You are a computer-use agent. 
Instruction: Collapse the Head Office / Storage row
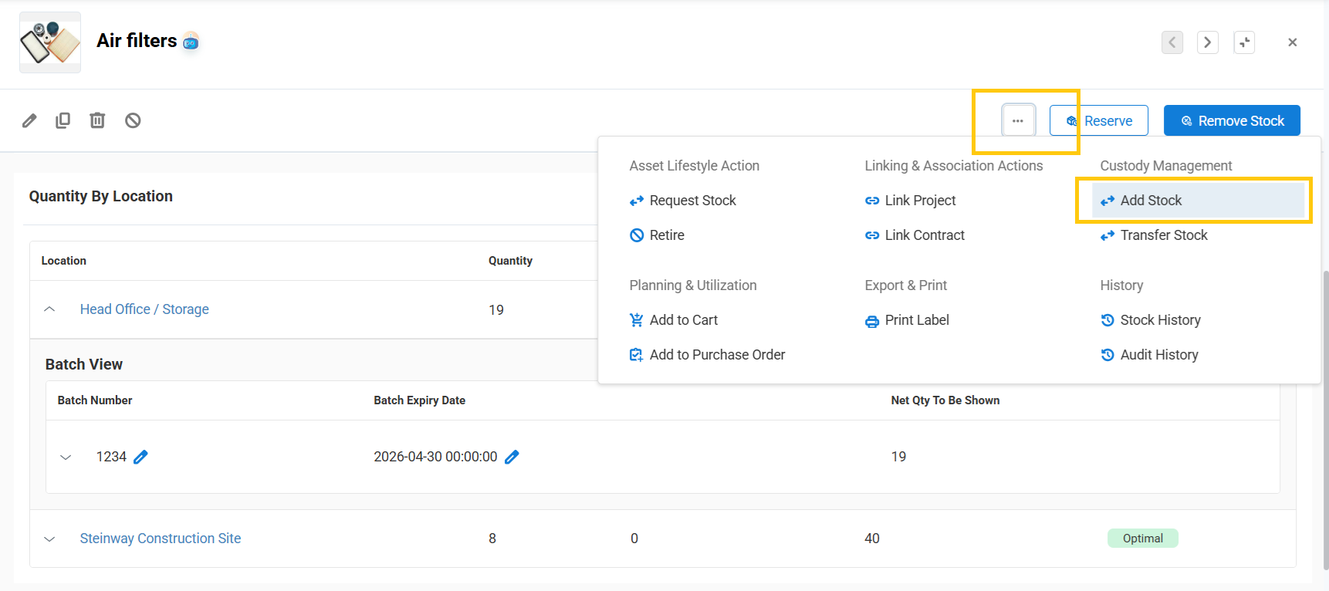49,309
